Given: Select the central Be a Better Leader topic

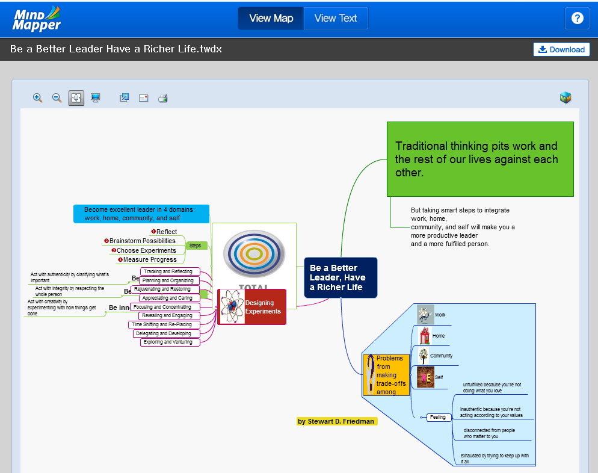Looking at the screenshot, I should point(341,277).
